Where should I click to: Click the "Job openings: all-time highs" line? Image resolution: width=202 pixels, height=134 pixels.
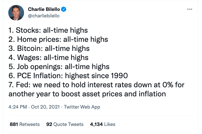pos(59,66)
